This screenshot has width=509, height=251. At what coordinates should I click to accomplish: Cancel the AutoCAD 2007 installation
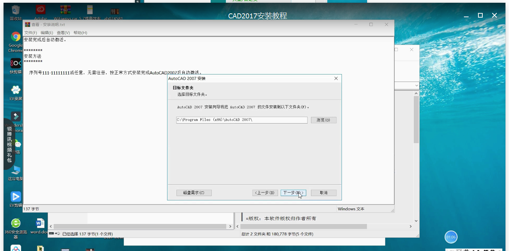324,193
